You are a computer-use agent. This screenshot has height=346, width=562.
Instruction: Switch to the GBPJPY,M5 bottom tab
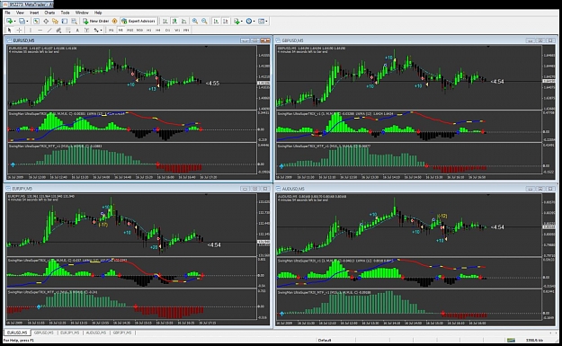[122, 333]
